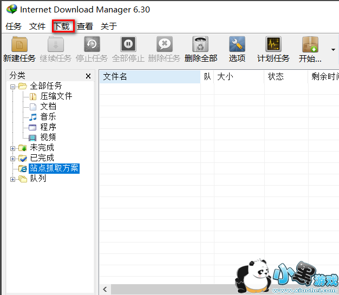Sort by 文件名 column header
339x295 pixels.
tap(150, 77)
